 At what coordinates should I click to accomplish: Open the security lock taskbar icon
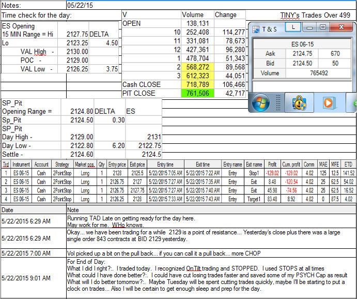(x=299, y=102)
